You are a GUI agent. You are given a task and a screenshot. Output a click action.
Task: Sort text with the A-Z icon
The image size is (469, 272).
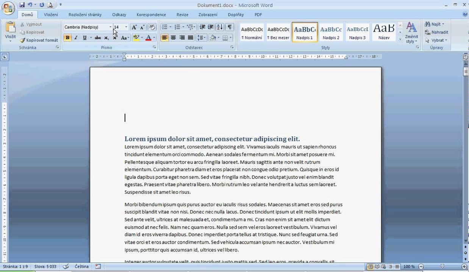[x=220, y=27]
